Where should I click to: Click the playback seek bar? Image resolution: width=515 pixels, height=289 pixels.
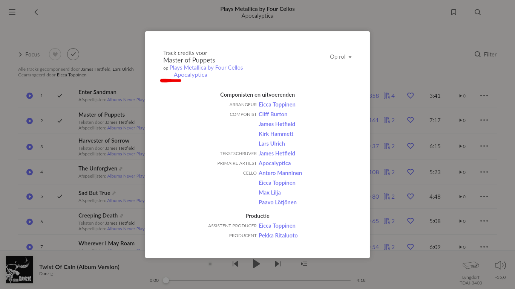[258, 280]
